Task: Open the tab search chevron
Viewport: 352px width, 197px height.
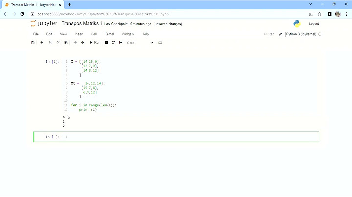Action: (310, 4)
